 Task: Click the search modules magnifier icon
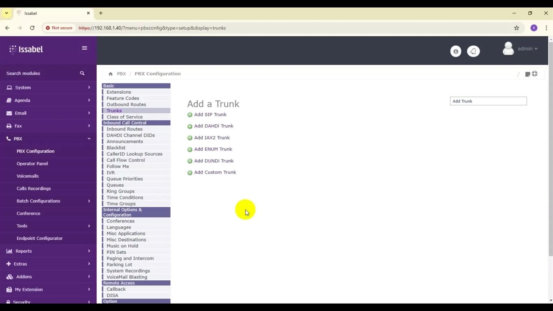point(82,73)
